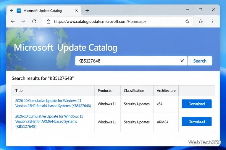The image size is (226, 150).
Task: Go back using the toolbar back arrow
Action: point(13,22)
